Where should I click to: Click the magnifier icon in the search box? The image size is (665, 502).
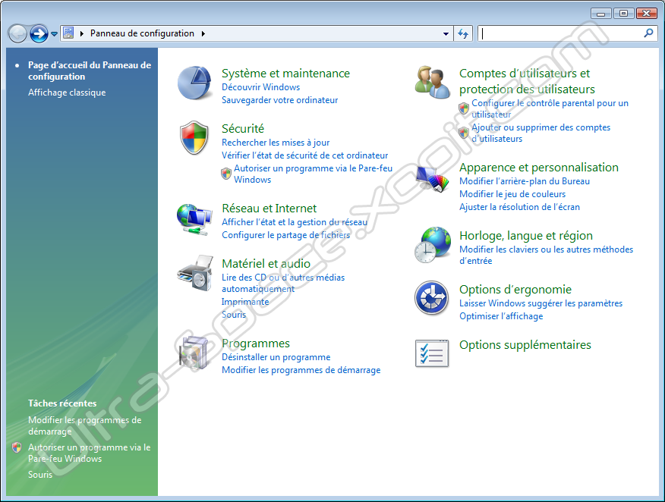tap(648, 33)
